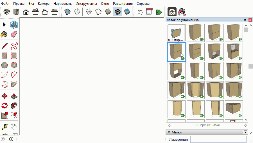
Task: Activate the OpenCutList smart paint tool
Action: pos(182,12)
